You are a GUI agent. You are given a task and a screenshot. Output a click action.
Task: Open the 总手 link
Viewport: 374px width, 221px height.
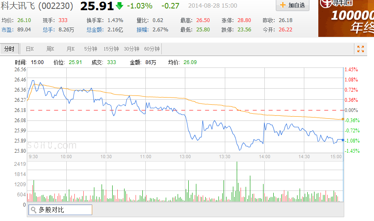(48, 30)
